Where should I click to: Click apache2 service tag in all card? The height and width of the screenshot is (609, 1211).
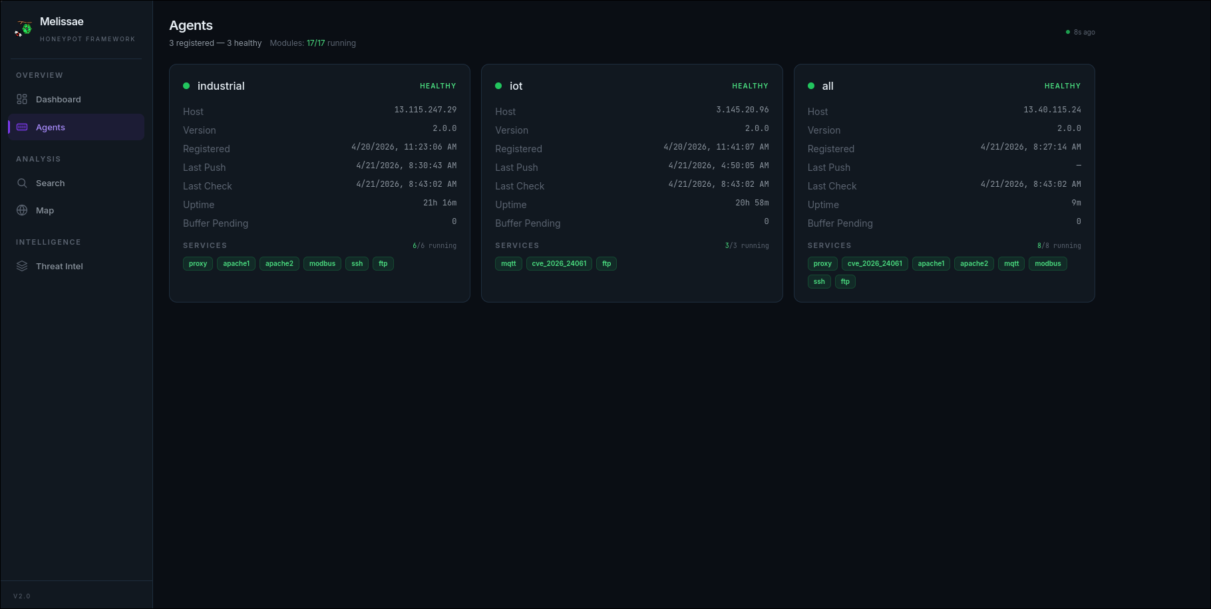[x=974, y=263]
